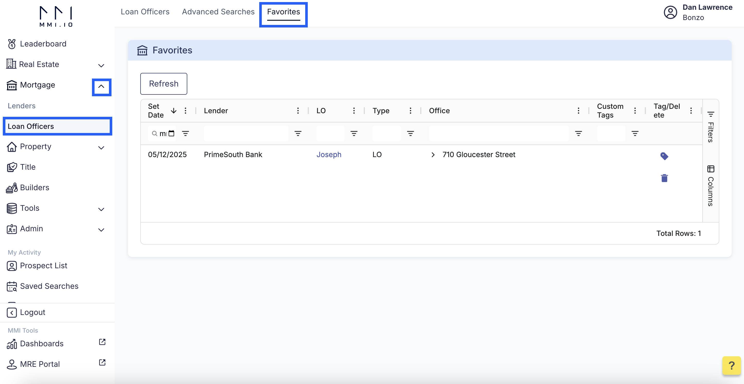Select Loan Officers in the sidebar
The image size is (744, 384).
[x=57, y=126]
